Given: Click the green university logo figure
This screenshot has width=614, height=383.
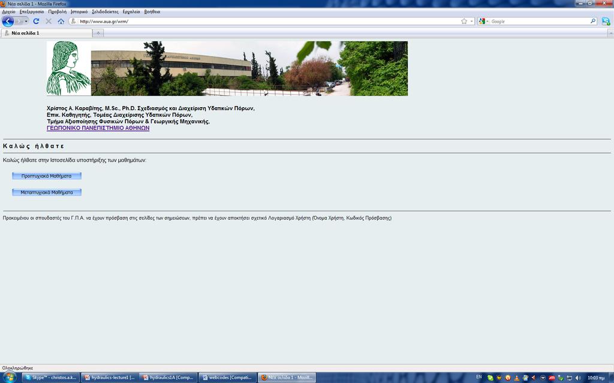Looking at the screenshot, I should [68, 68].
